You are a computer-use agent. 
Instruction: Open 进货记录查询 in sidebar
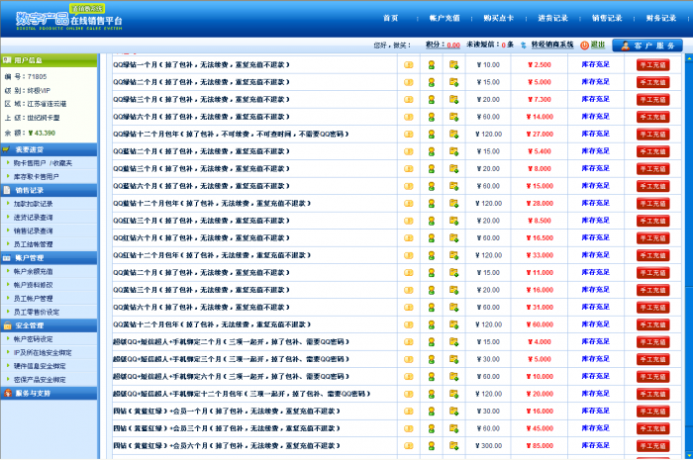[33, 218]
